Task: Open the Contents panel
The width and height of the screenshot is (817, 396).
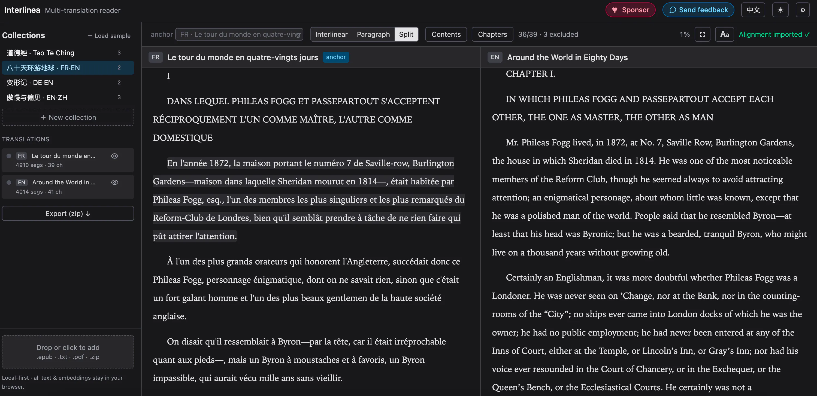Action: (446, 34)
